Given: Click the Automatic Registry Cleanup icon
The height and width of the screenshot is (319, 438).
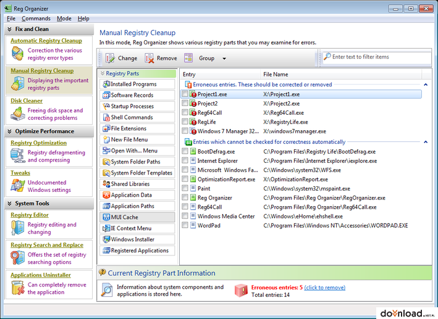Looking at the screenshot, I should [17, 53].
